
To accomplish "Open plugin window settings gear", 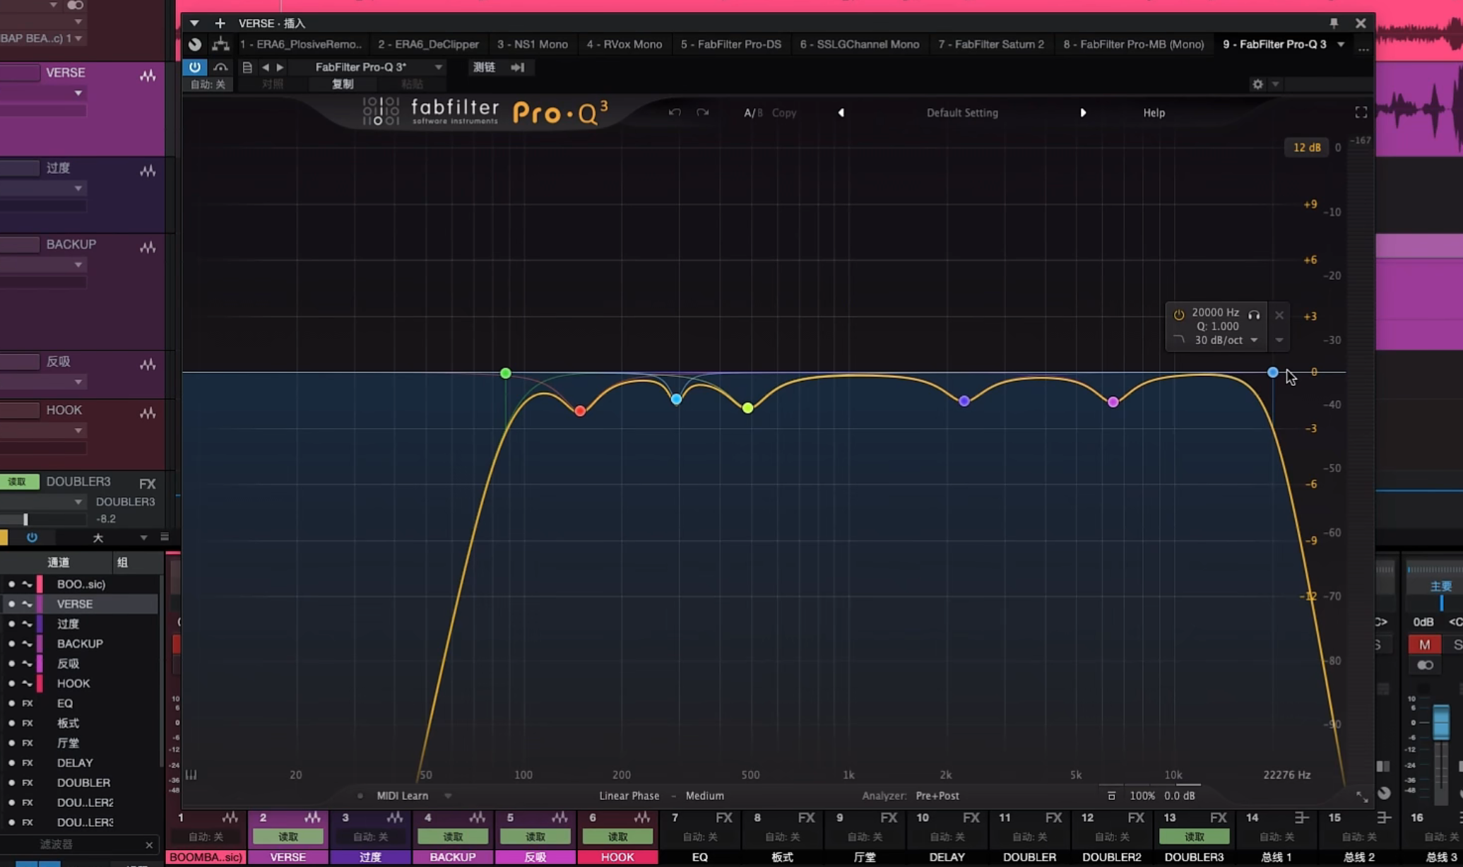I will tap(1257, 84).
